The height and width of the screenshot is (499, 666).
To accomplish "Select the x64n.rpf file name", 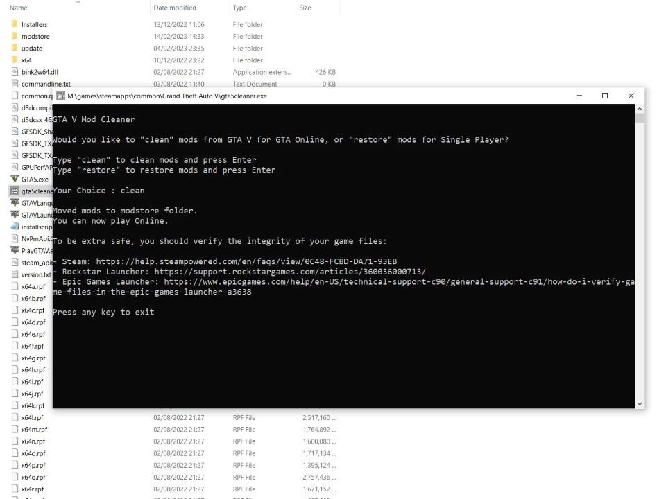I will tap(33, 441).
